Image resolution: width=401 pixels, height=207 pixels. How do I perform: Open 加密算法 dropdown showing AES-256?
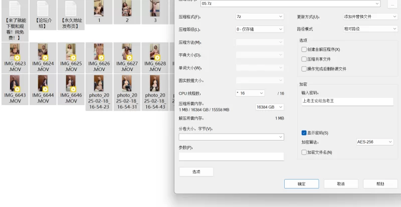coord(375,142)
